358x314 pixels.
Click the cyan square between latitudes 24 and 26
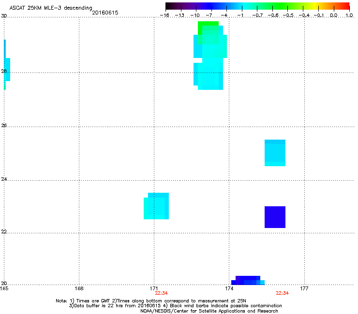(275, 153)
